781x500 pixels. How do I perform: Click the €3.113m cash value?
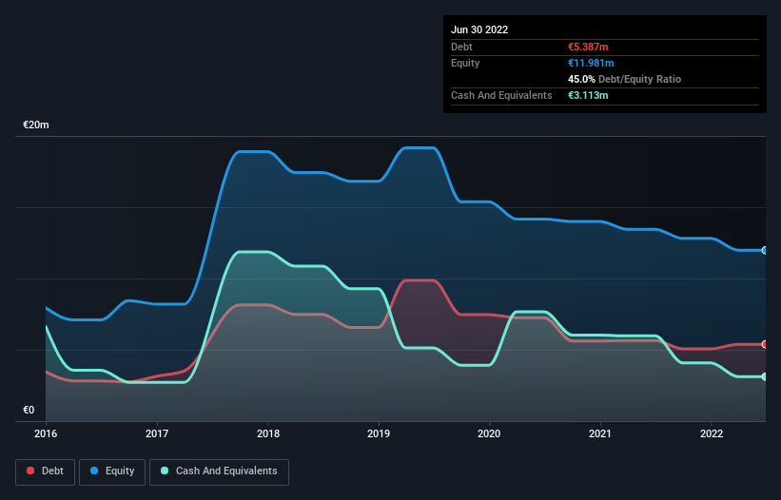(588, 95)
